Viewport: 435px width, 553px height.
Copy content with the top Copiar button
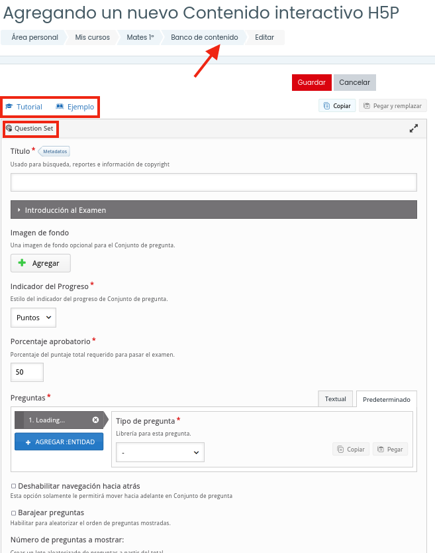pos(337,106)
